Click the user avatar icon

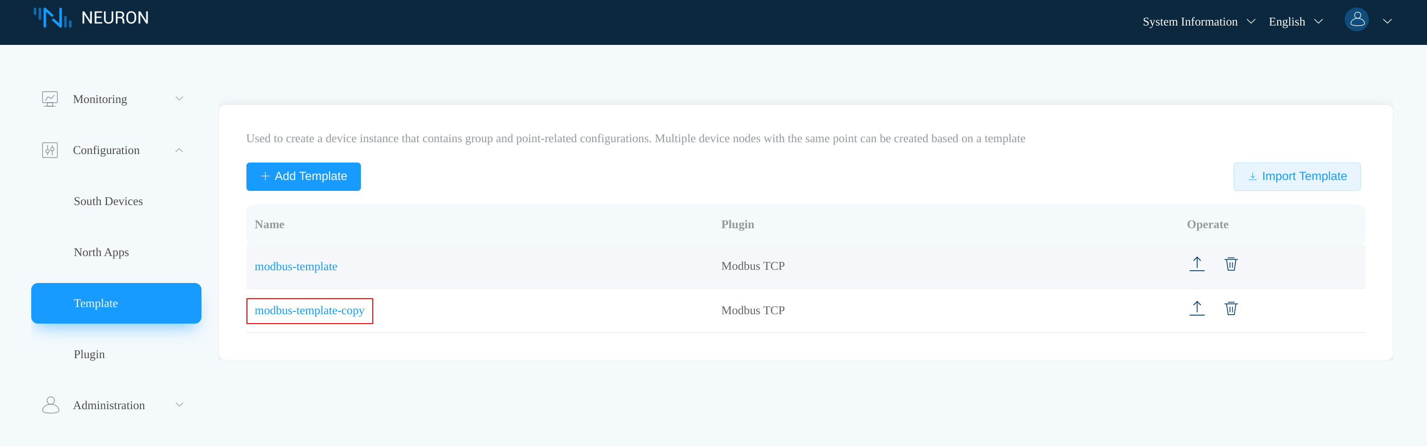1356,20
